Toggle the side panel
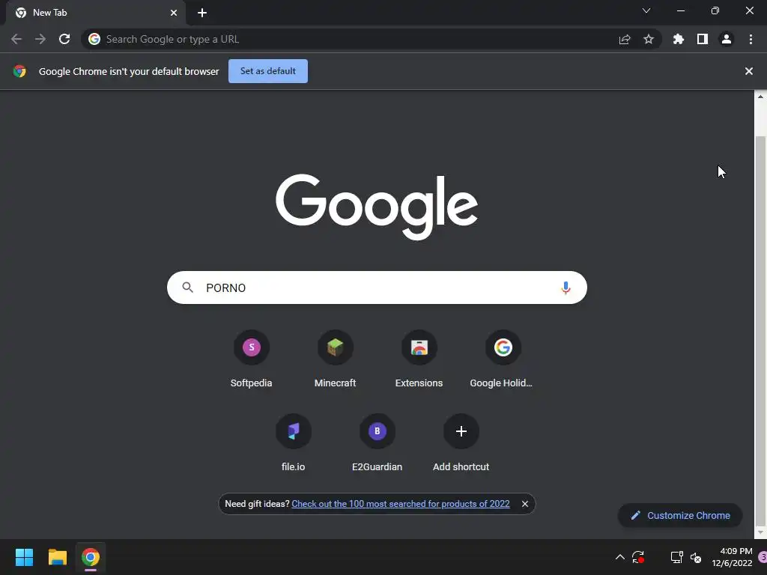 tap(703, 39)
